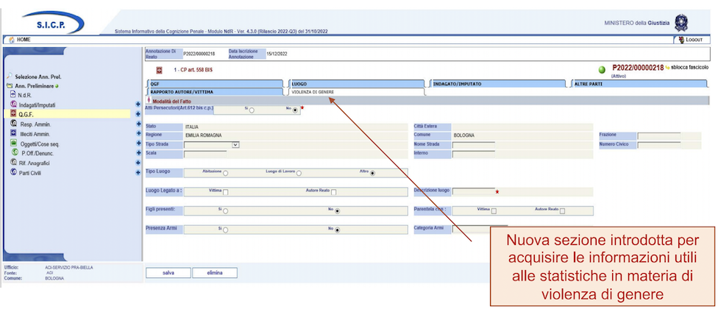This screenshot has width=721, height=315.
Task: Expand Rif. Anagrafici with the plus button
Action: pos(138,163)
